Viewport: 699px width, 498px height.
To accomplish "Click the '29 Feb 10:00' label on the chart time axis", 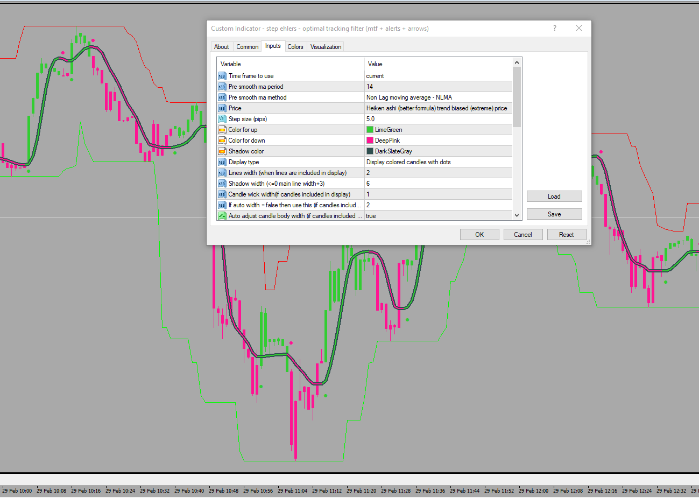I will (x=17, y=490).
